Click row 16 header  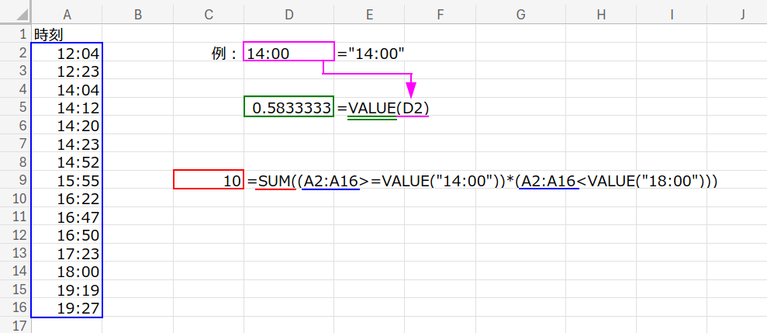pyautogui.click(x=16, y=308)
